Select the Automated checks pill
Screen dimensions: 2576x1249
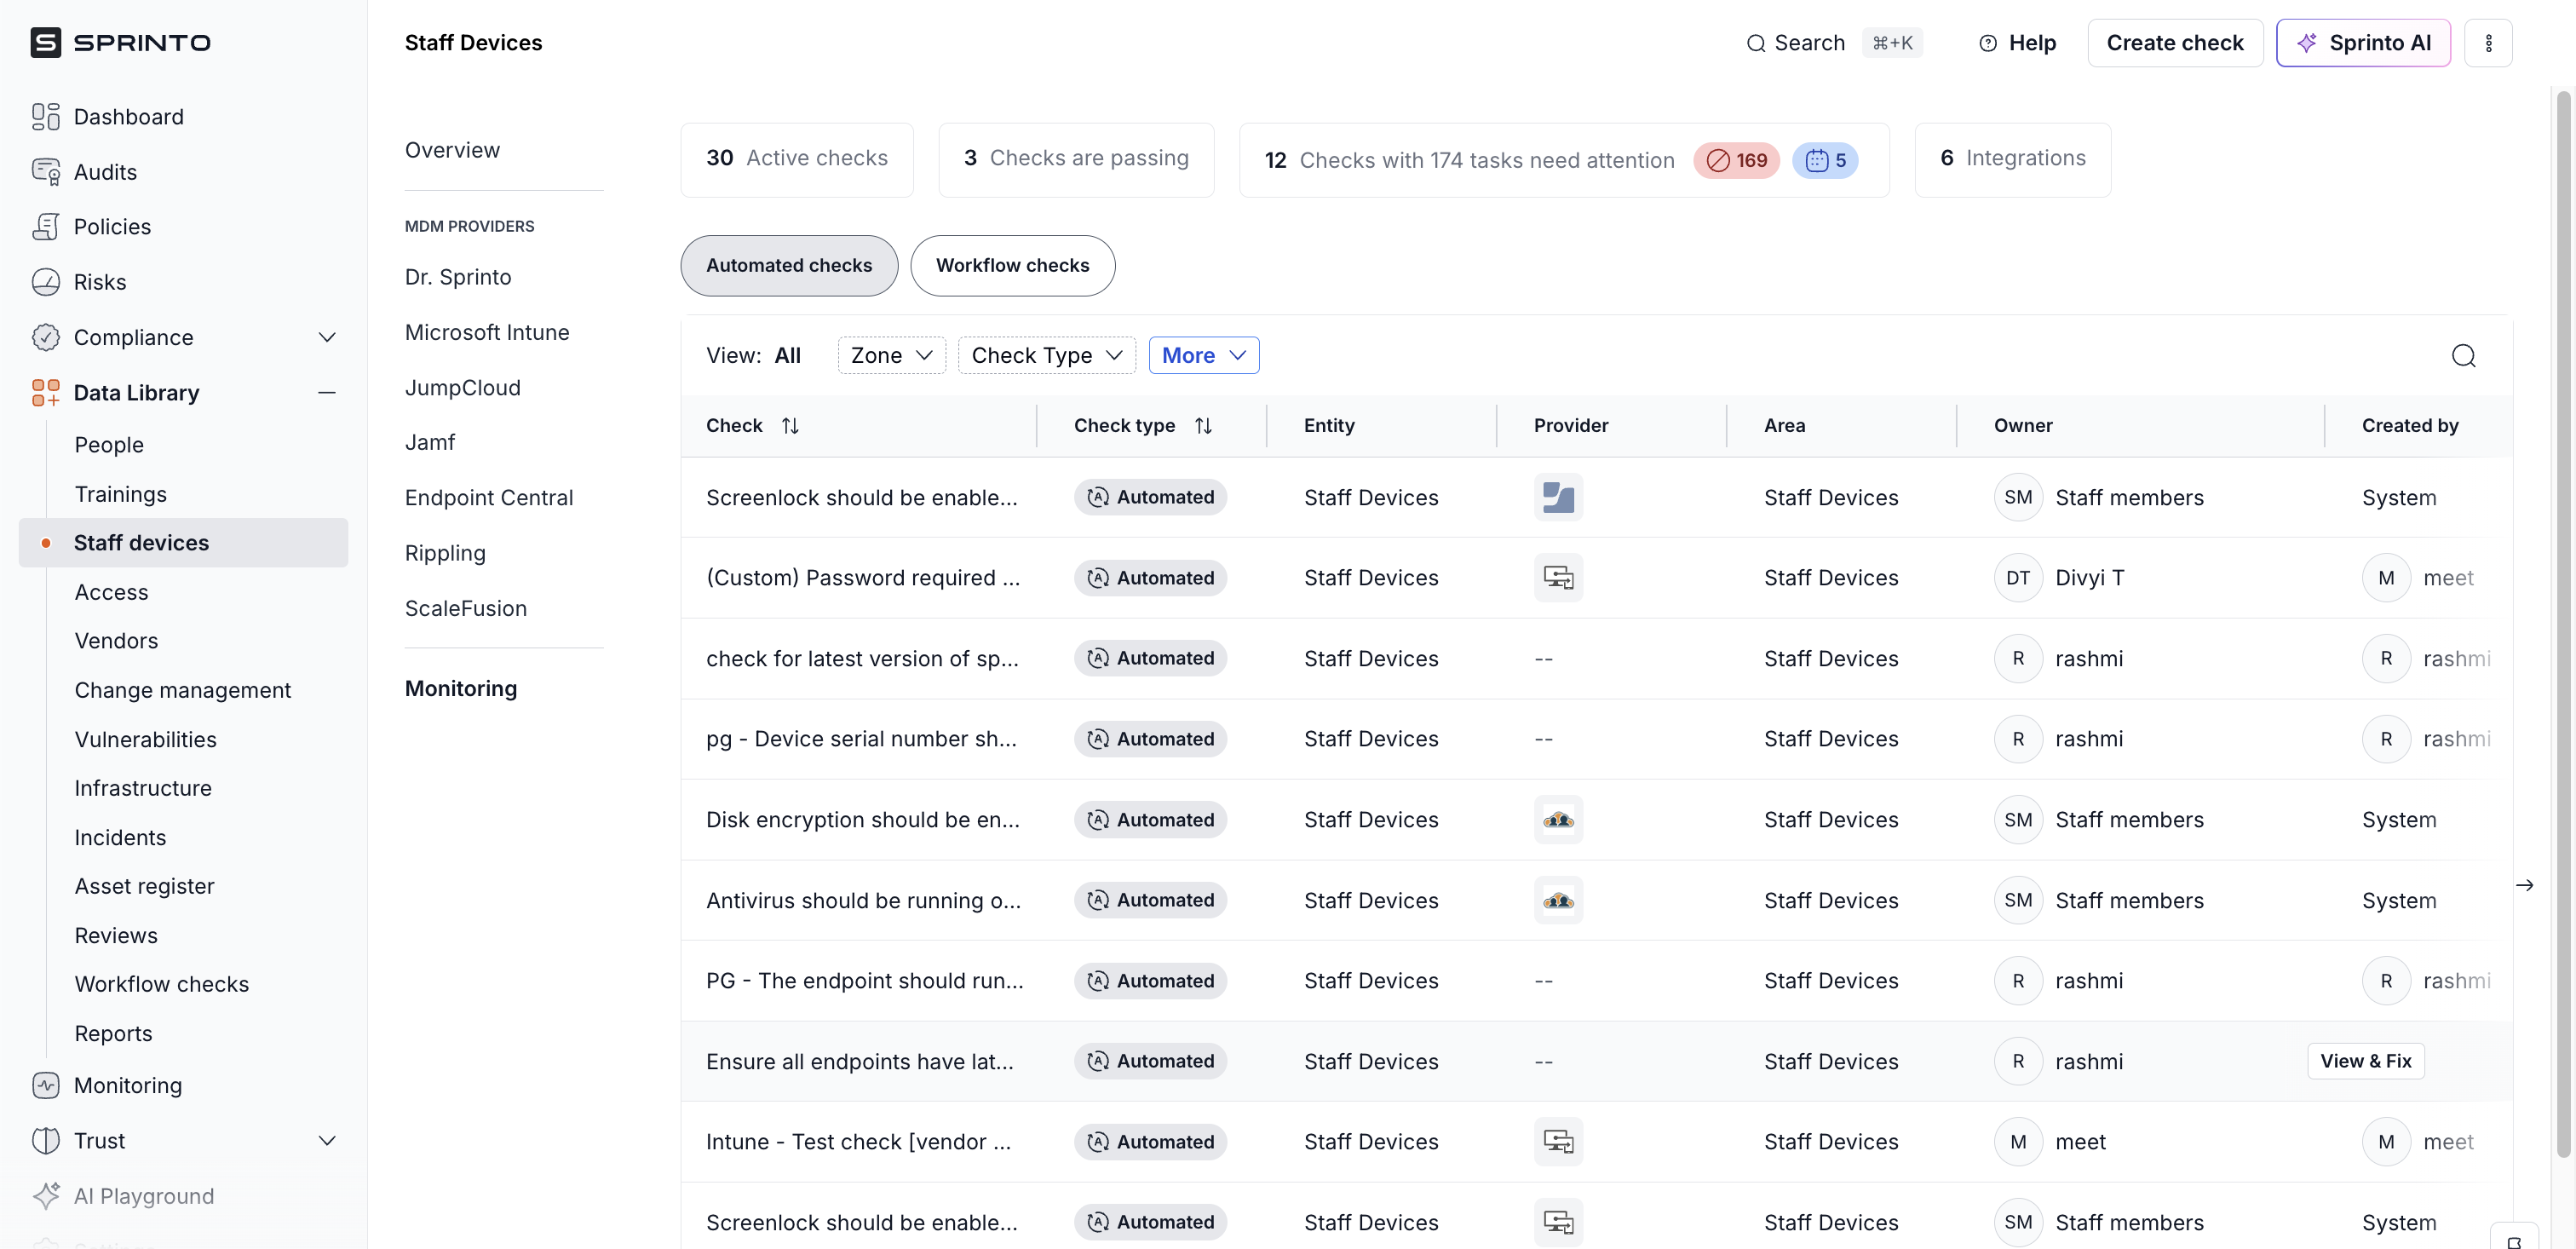click(x=788, y=265)
